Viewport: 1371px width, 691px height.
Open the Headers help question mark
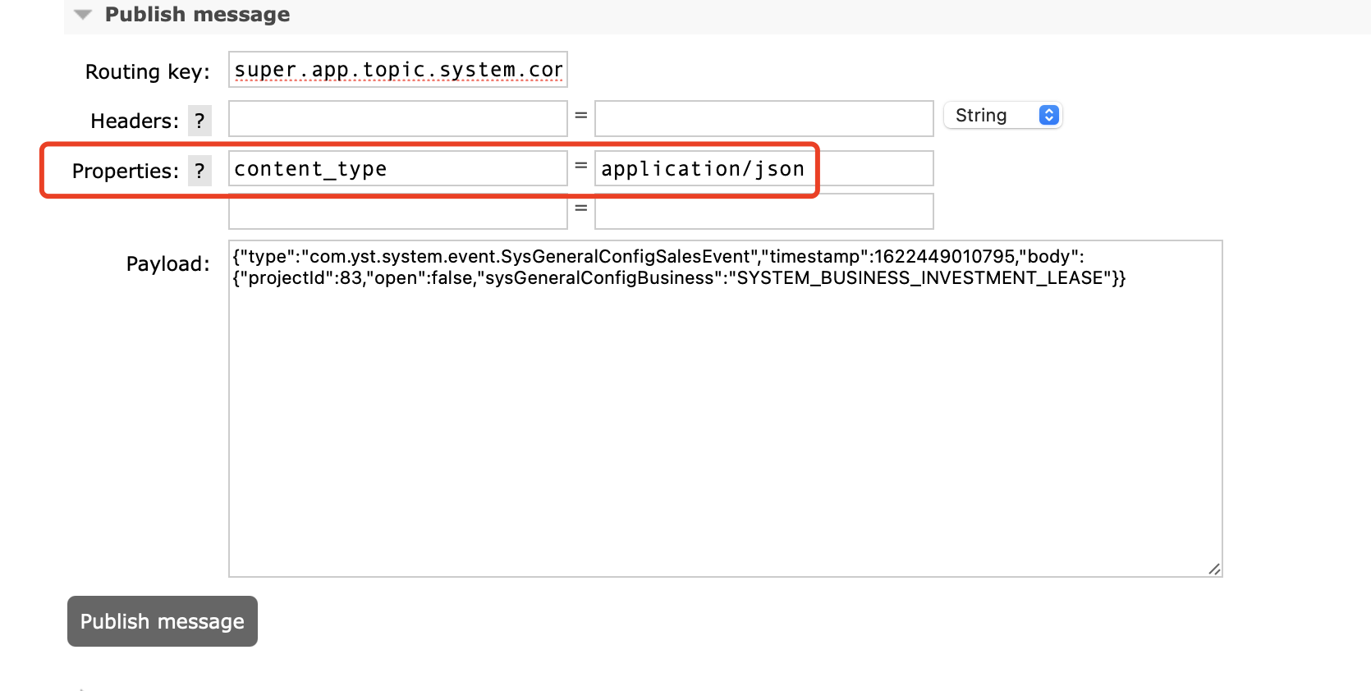point(199,121)
